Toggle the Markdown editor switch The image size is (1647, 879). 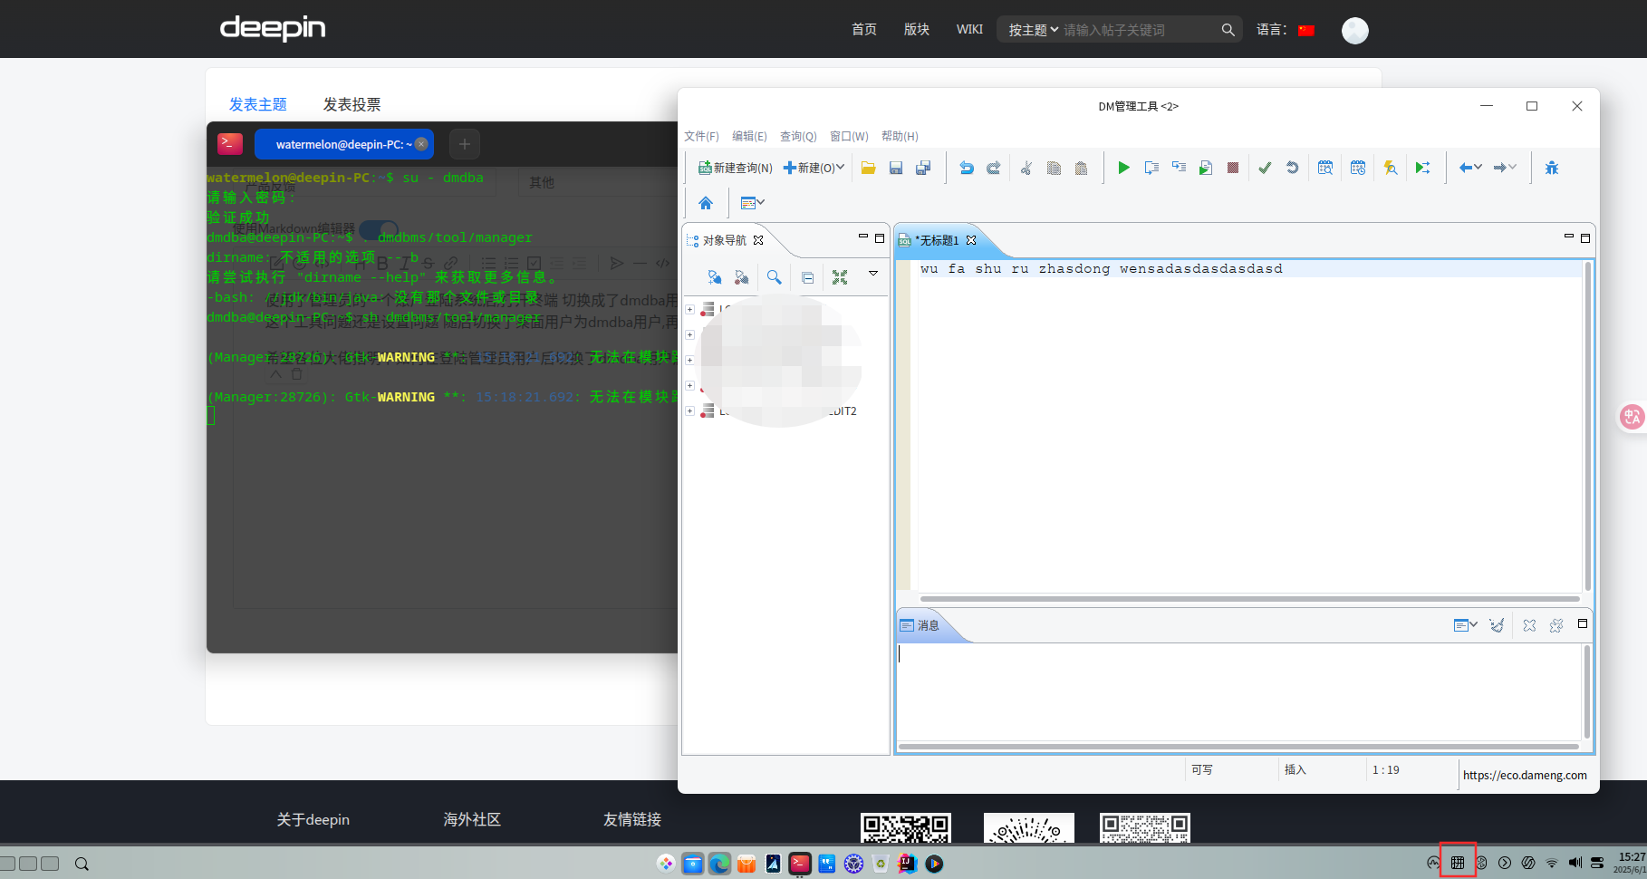pyautogui.click(x=378, y=229)
